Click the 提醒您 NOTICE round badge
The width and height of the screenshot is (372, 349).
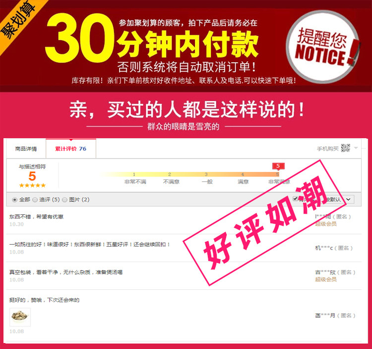[323, 47]
